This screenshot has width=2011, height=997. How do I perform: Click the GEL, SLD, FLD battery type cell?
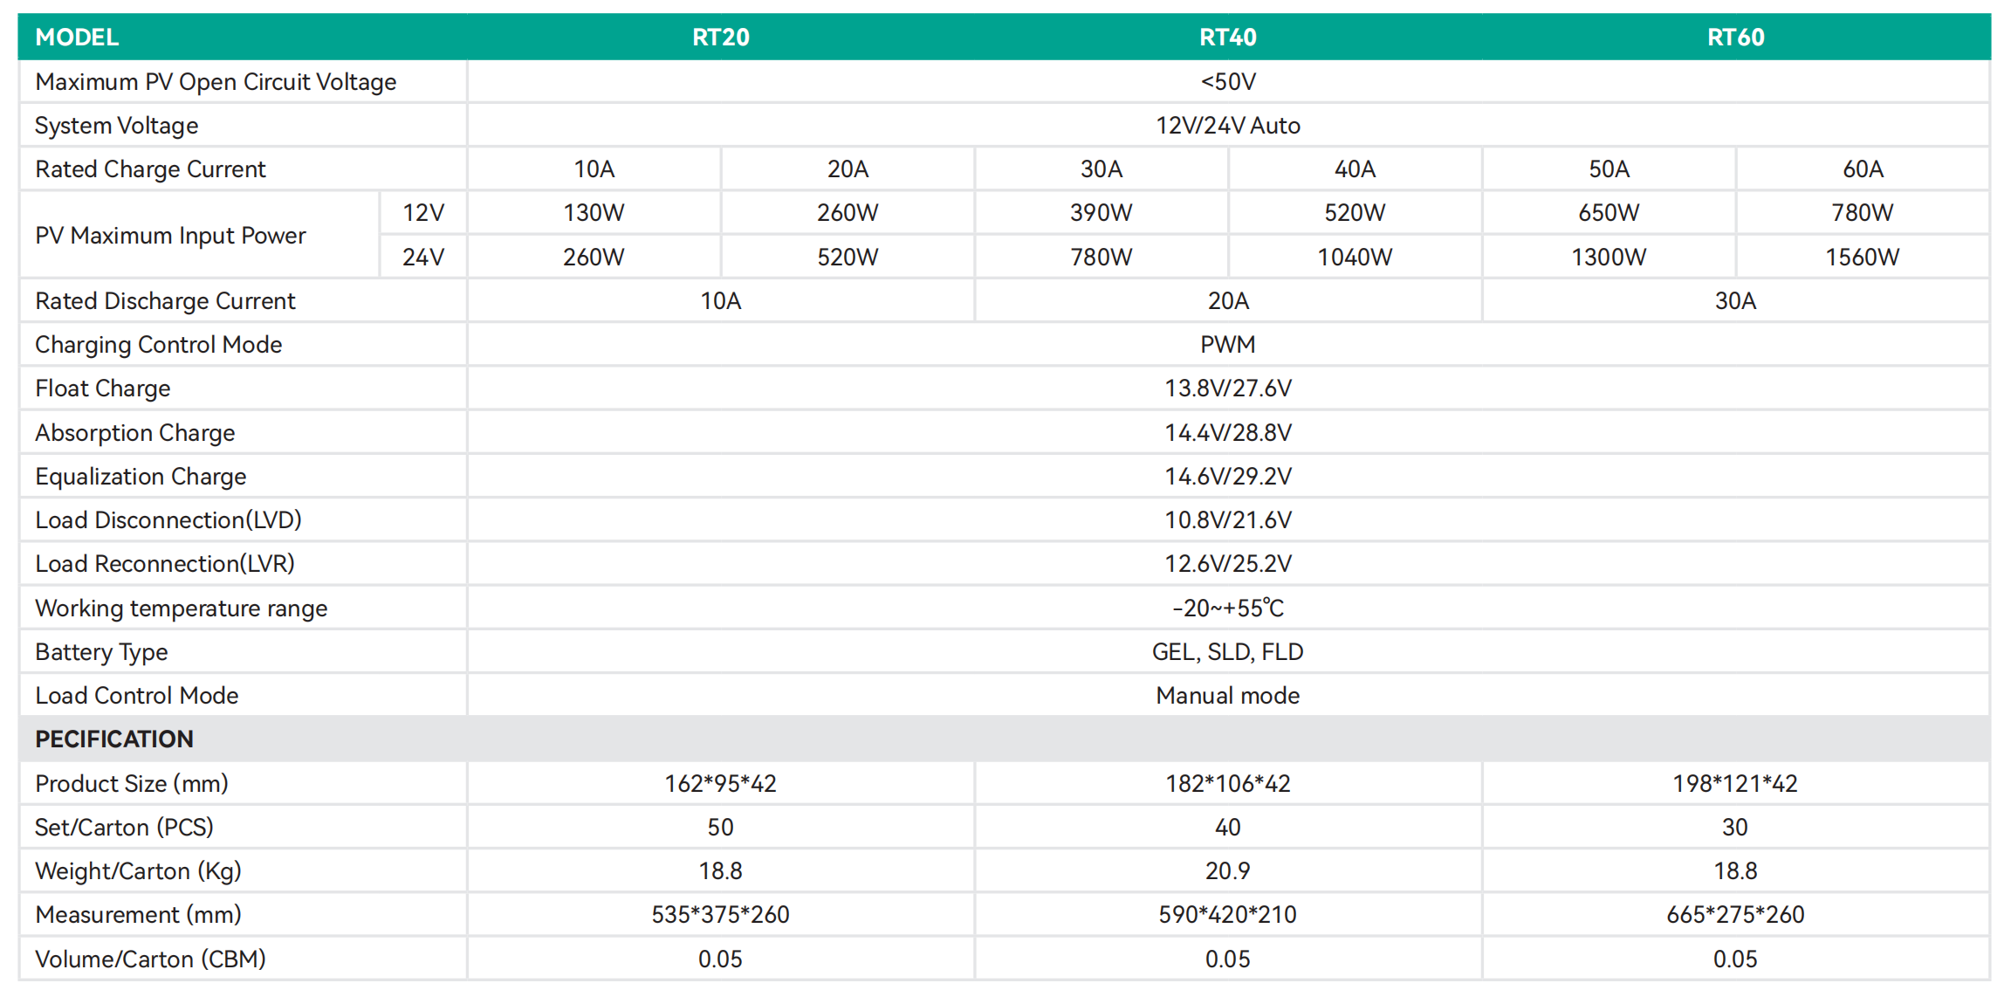[x=1227, y=652]
